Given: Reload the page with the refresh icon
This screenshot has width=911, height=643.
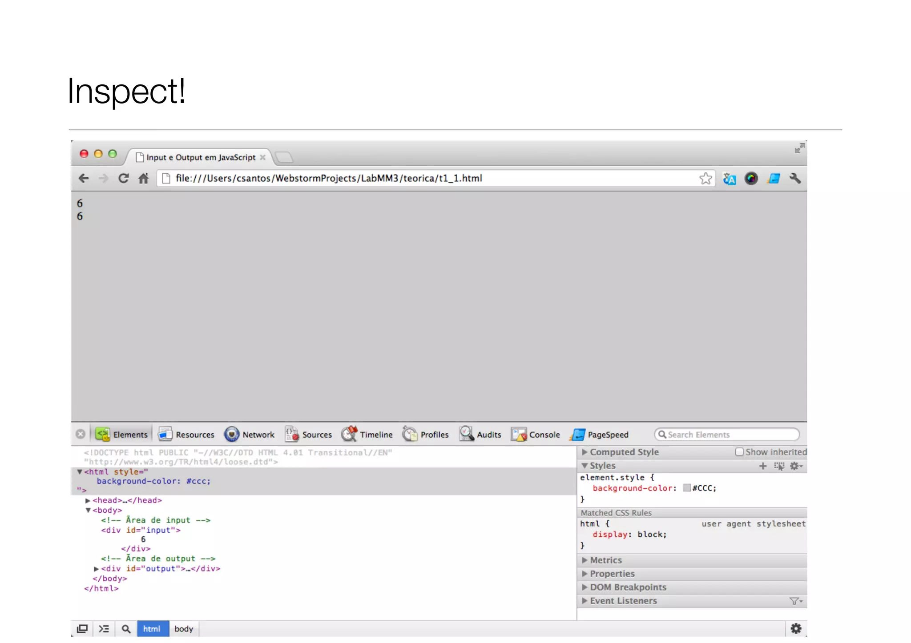Looking at the screenshot, I should pos(124,178).
